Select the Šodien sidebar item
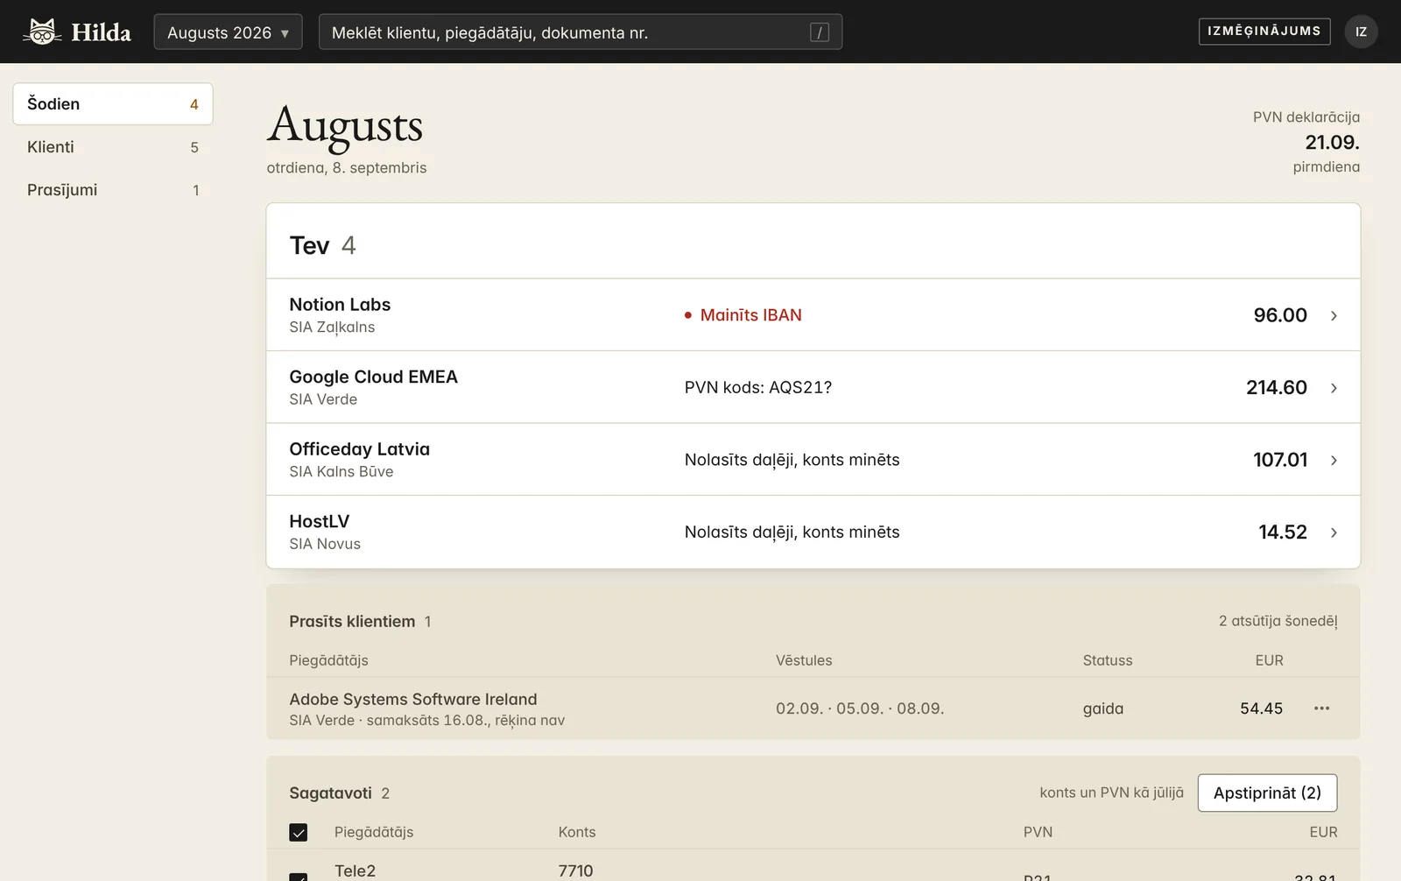The width and height of the screenshot is (1401, 881). coord(113,104)
